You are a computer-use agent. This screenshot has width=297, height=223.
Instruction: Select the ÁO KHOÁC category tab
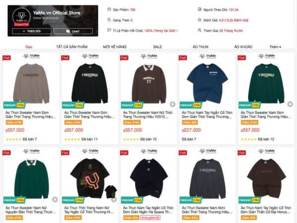[x=243, y=47]
